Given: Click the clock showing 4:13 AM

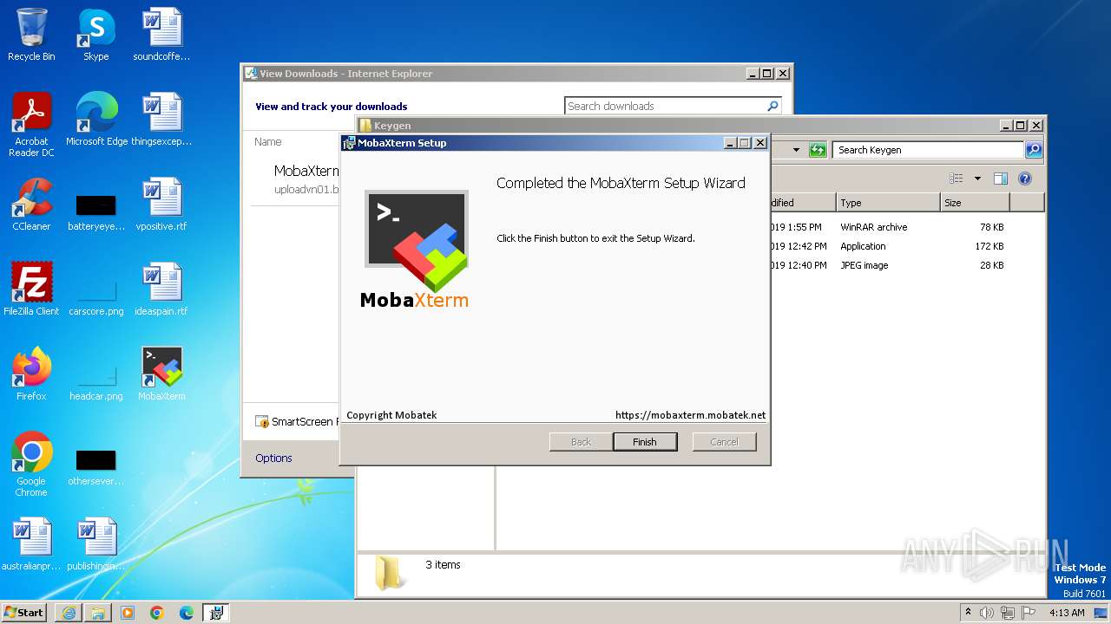Looking at the screenshot, I should (1067, 613).
